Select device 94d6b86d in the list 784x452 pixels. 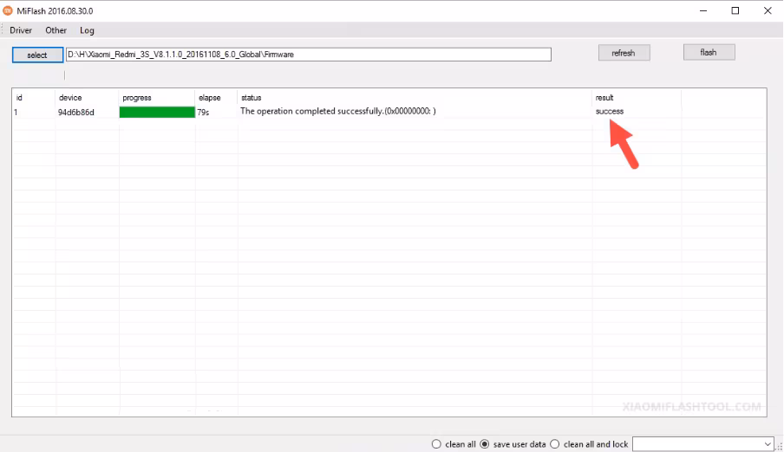pos(76,113)
